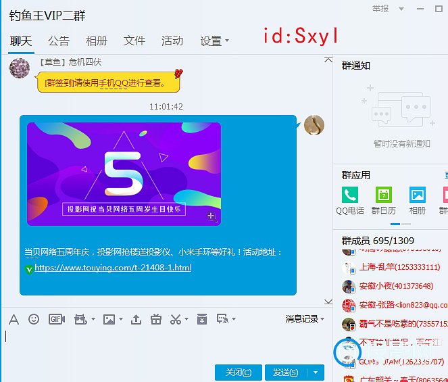
Task: Click second page indicator under 群应用
Action: click(x=406, y=224)
